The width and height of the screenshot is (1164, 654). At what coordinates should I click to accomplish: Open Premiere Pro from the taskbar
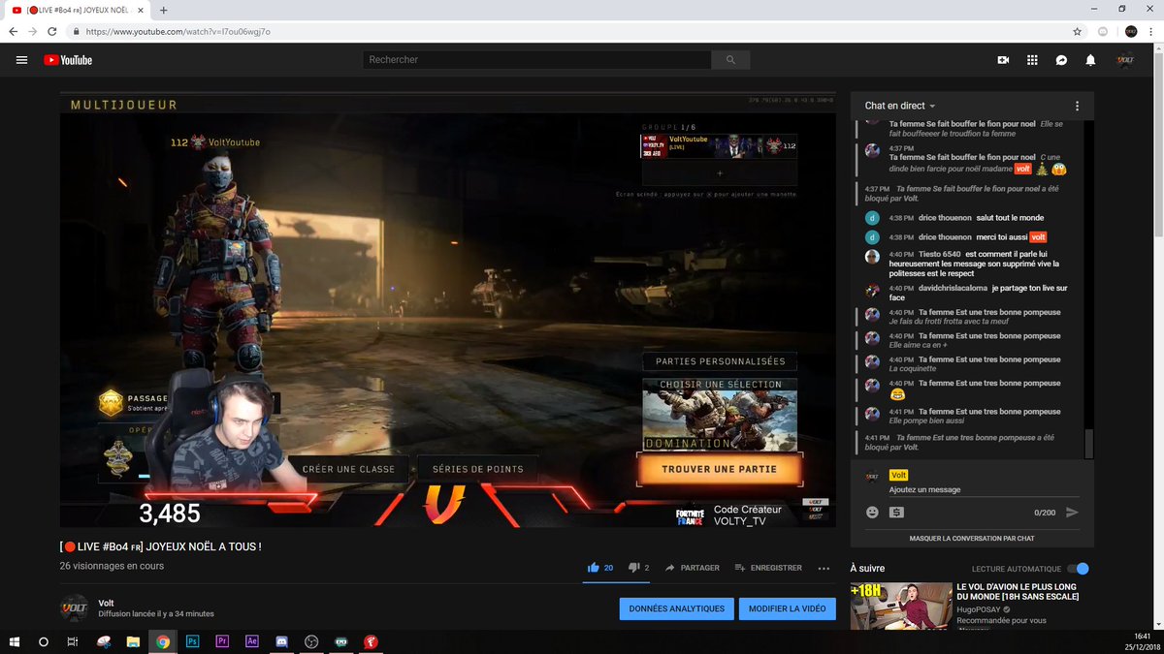click(222, 641)
